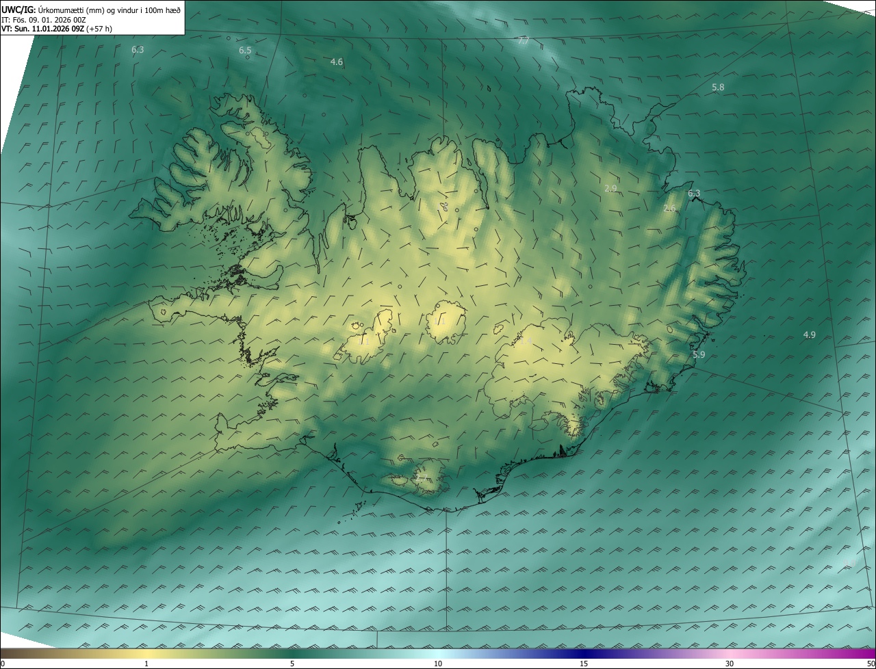Click the 5.8 precipitation value label
The height and width of the screenshot is (669, 876).
718,88
